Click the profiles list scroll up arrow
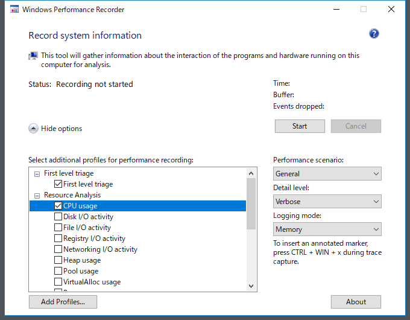Screen dimensions: 410x320 (x=251, y=173)
